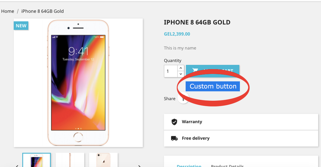Image resolution: width=321 pixels, height=167 pixels.
Task: Click the NEW badge on the product image
Action: coord(21,26)
